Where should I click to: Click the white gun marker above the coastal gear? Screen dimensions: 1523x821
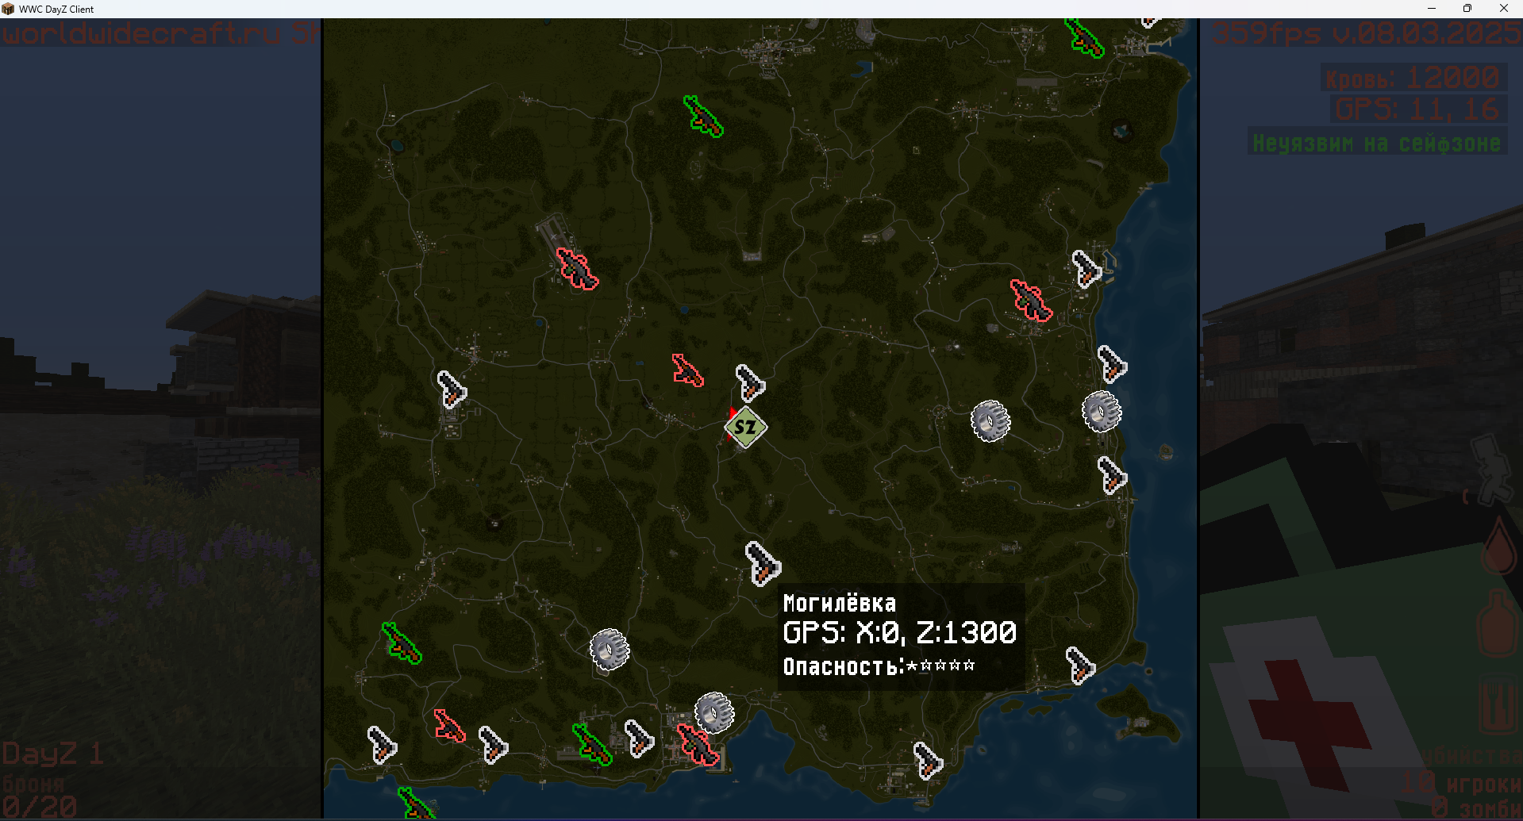(1112, 364)
